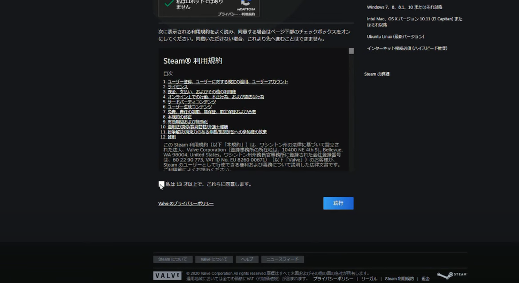Screen dimensions: 519x283
Task: Click footer ヘルプ button
Action: click(247, 259)
